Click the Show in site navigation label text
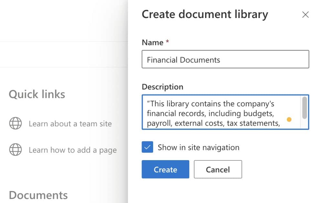 point(198,148)
